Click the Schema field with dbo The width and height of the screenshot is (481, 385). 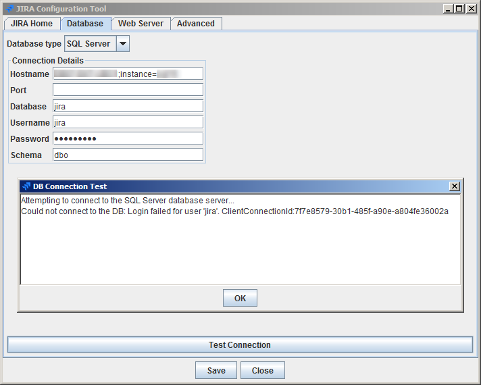click(128, 155)
